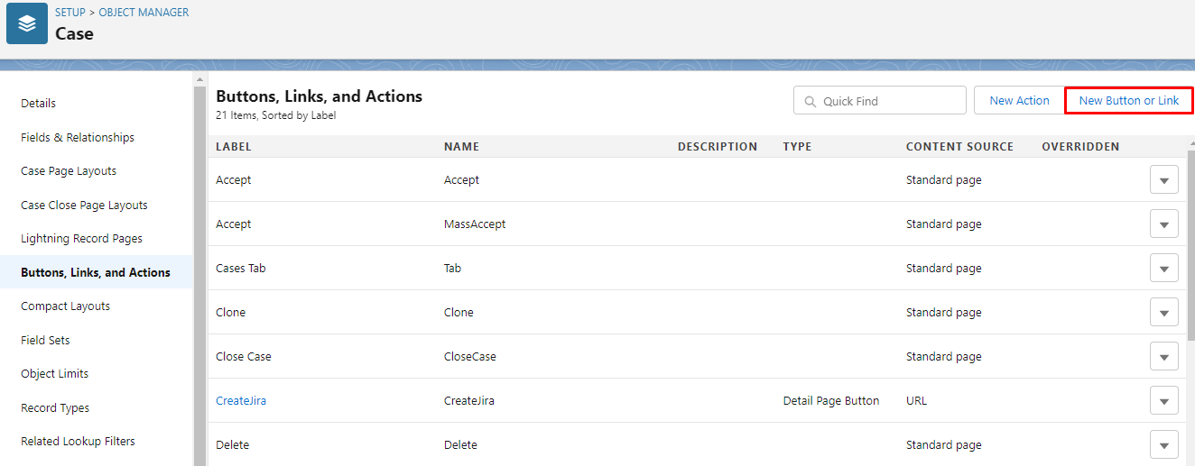Open the row menu for MassAccept
Viewport: 1195px width, 466px height.
[1164, 224]
